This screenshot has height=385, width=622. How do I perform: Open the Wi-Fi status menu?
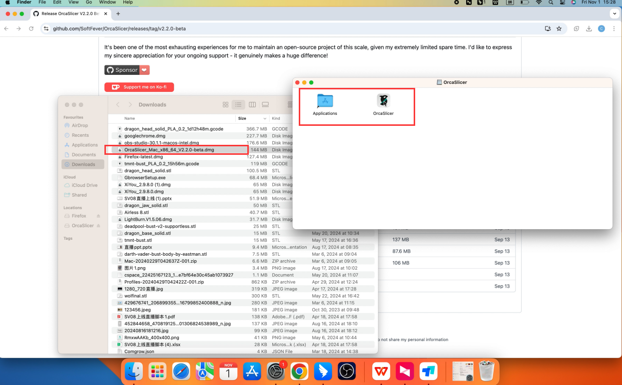pos(539,2)
